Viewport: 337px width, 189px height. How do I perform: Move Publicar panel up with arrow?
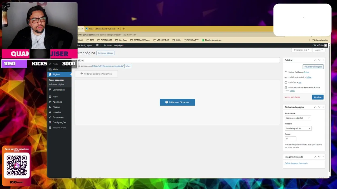315,60
